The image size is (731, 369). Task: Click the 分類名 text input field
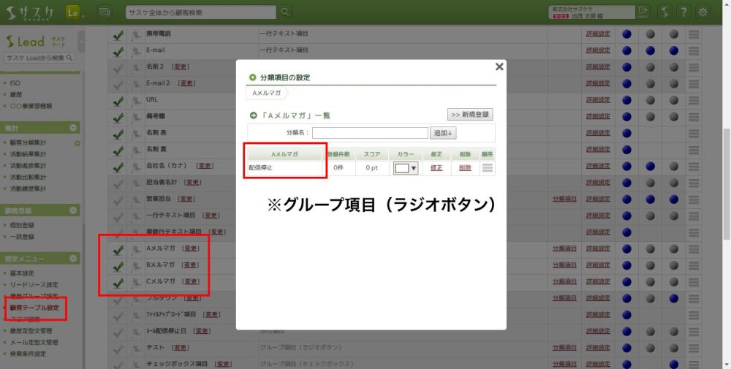pyautogui.click(x=369, y=133)
